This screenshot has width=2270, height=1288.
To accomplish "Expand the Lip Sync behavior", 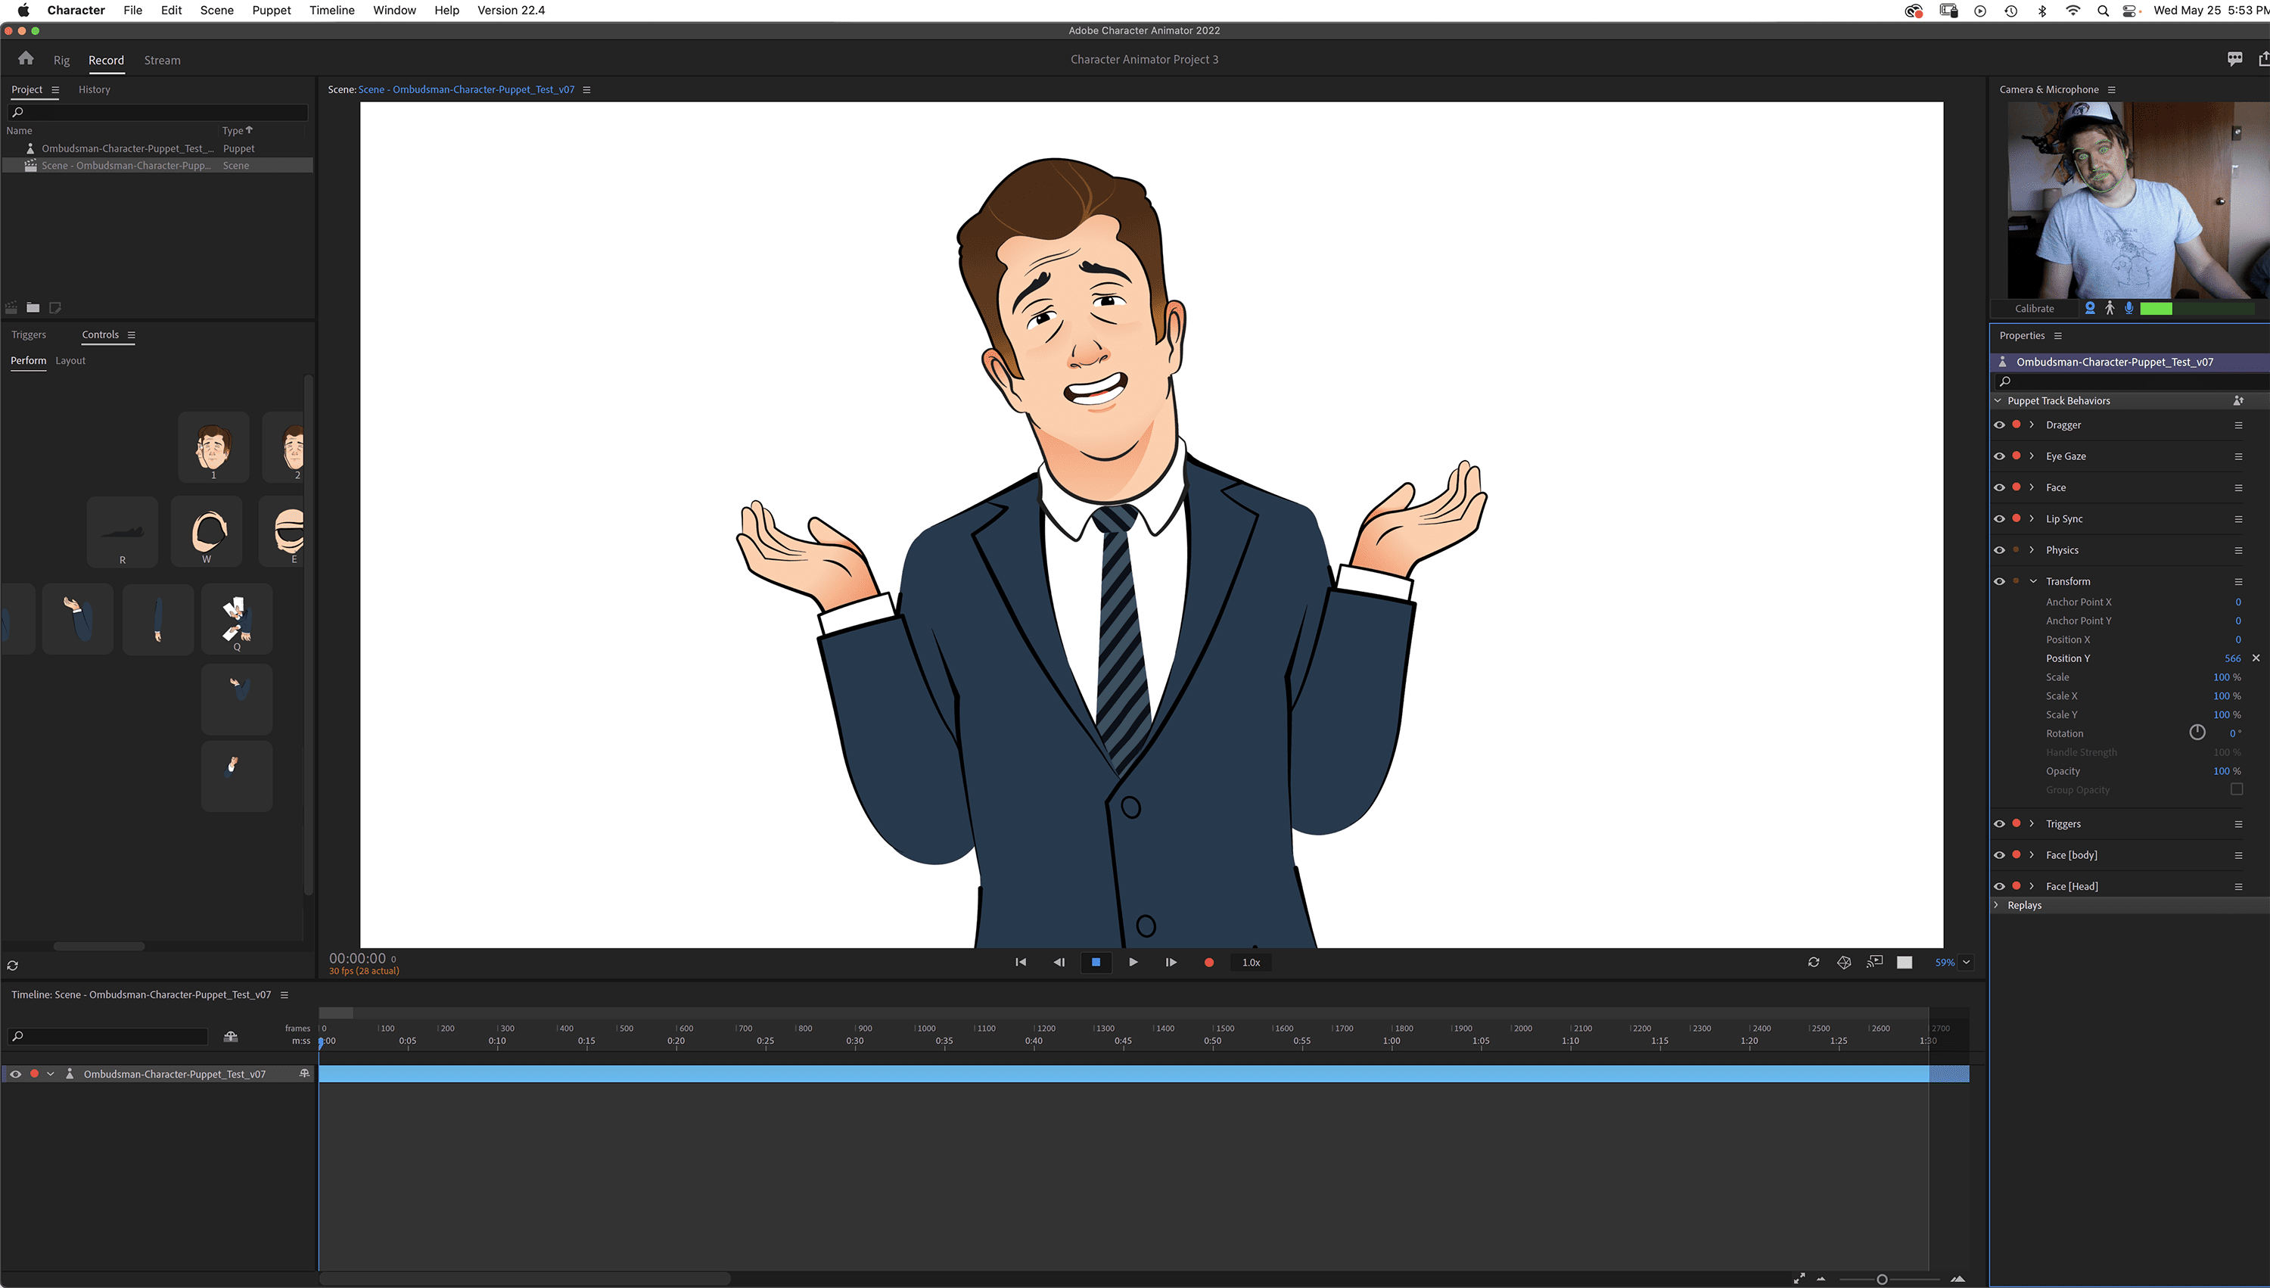I will (x=2031, y=518).
